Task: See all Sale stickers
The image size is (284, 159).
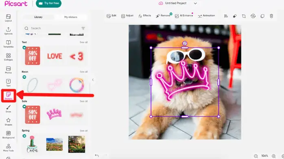Action: 84,101
